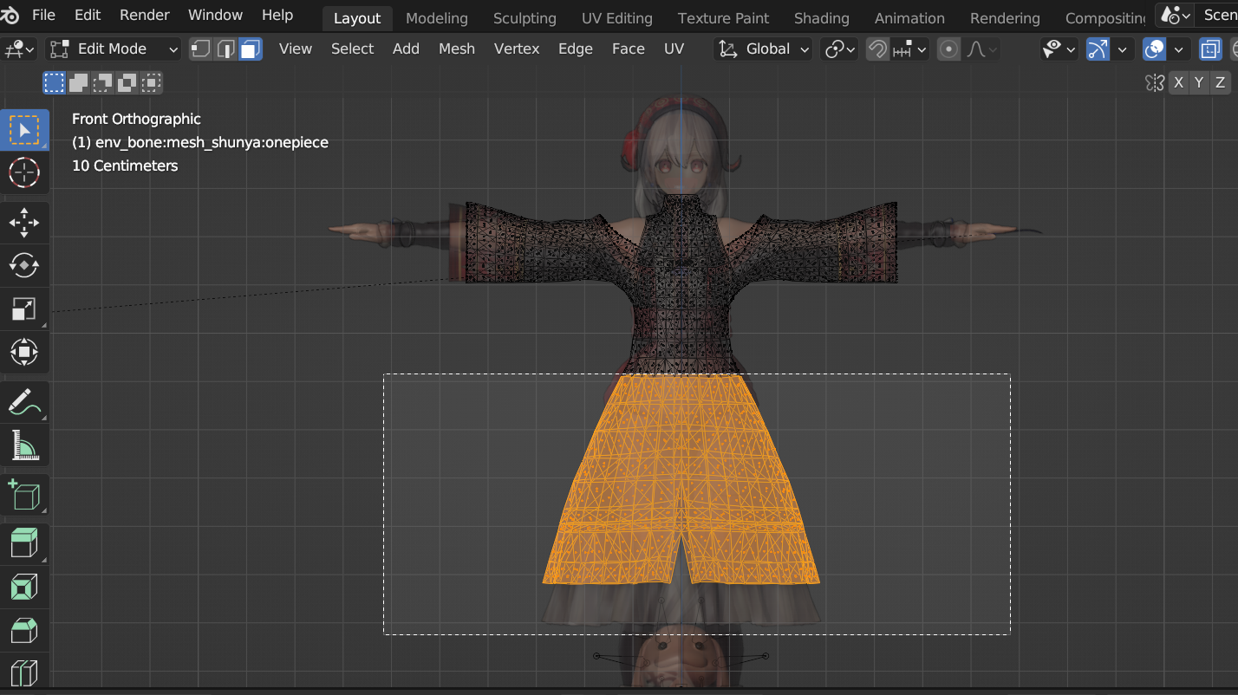Toggle proportional editing

[949, 49]
